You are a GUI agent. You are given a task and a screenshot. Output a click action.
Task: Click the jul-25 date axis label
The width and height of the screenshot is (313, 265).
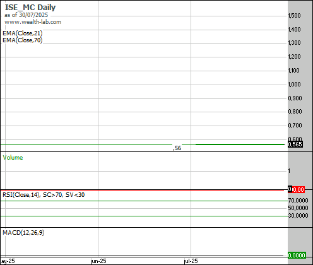[191, 261]
